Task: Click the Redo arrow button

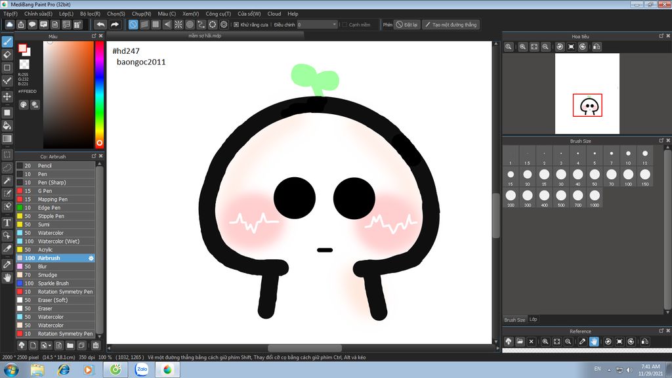Action: [114, 24]
